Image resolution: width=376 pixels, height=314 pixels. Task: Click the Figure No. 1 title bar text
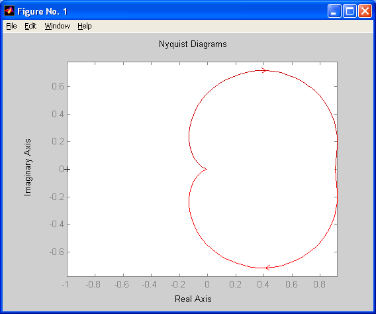[42, 11]
